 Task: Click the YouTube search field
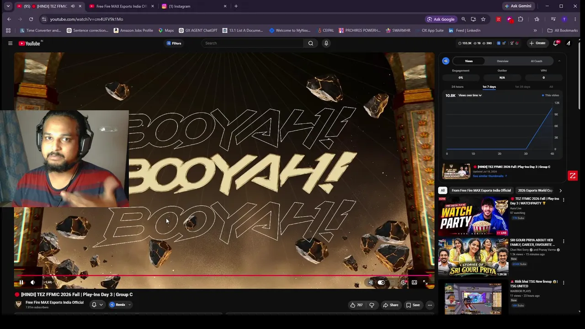pyautogui.click(x=254, y=43)
